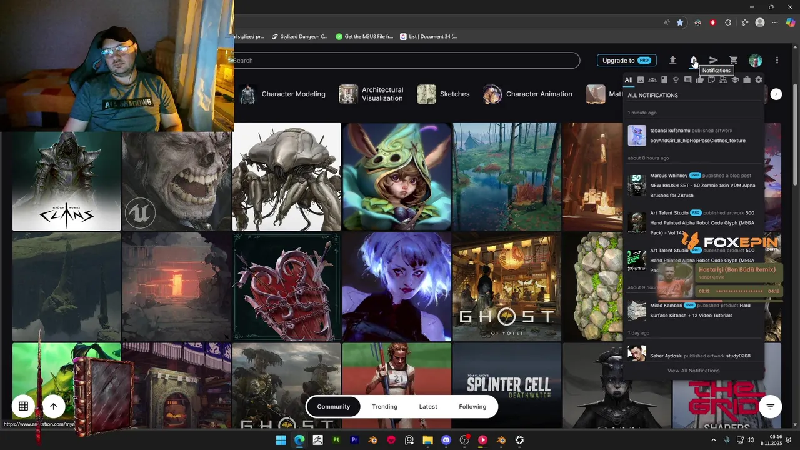Open Discord from the taskbar
Image resolution: width=800 pixels, height=450 pixels.
tap(446, 440)
